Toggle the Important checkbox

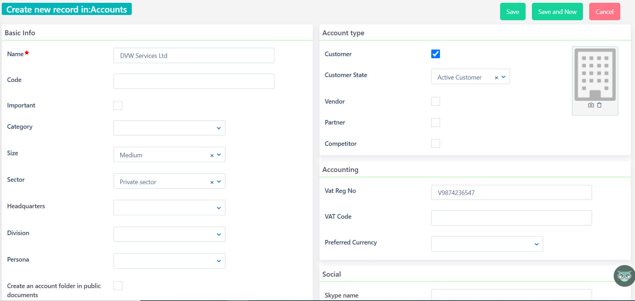(118, 105)
